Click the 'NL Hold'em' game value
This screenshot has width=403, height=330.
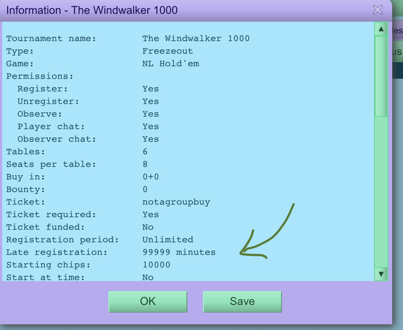170,63
